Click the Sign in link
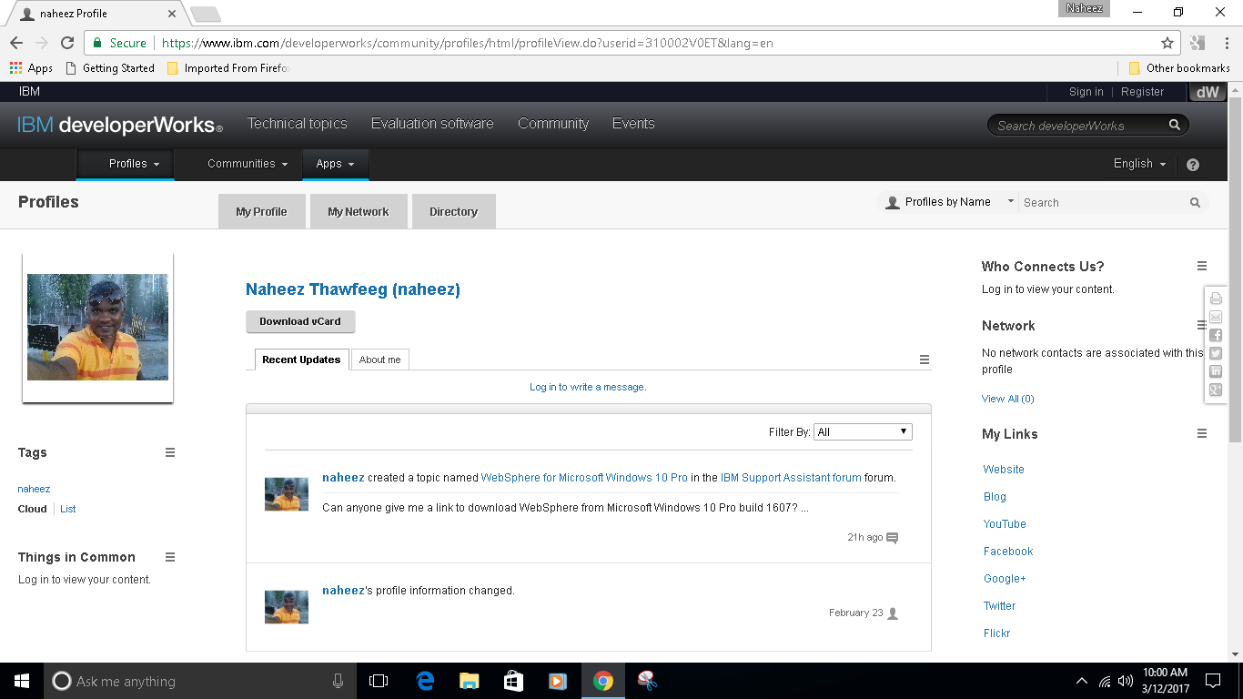 tap(1086, 92)
